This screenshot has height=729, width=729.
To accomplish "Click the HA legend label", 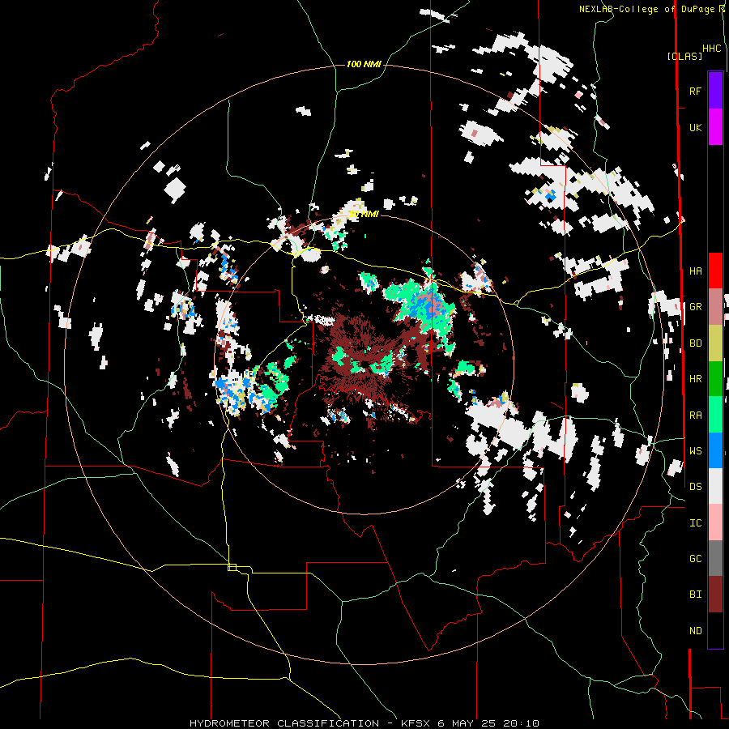I will pyautogui.click(x=695, y=271).
